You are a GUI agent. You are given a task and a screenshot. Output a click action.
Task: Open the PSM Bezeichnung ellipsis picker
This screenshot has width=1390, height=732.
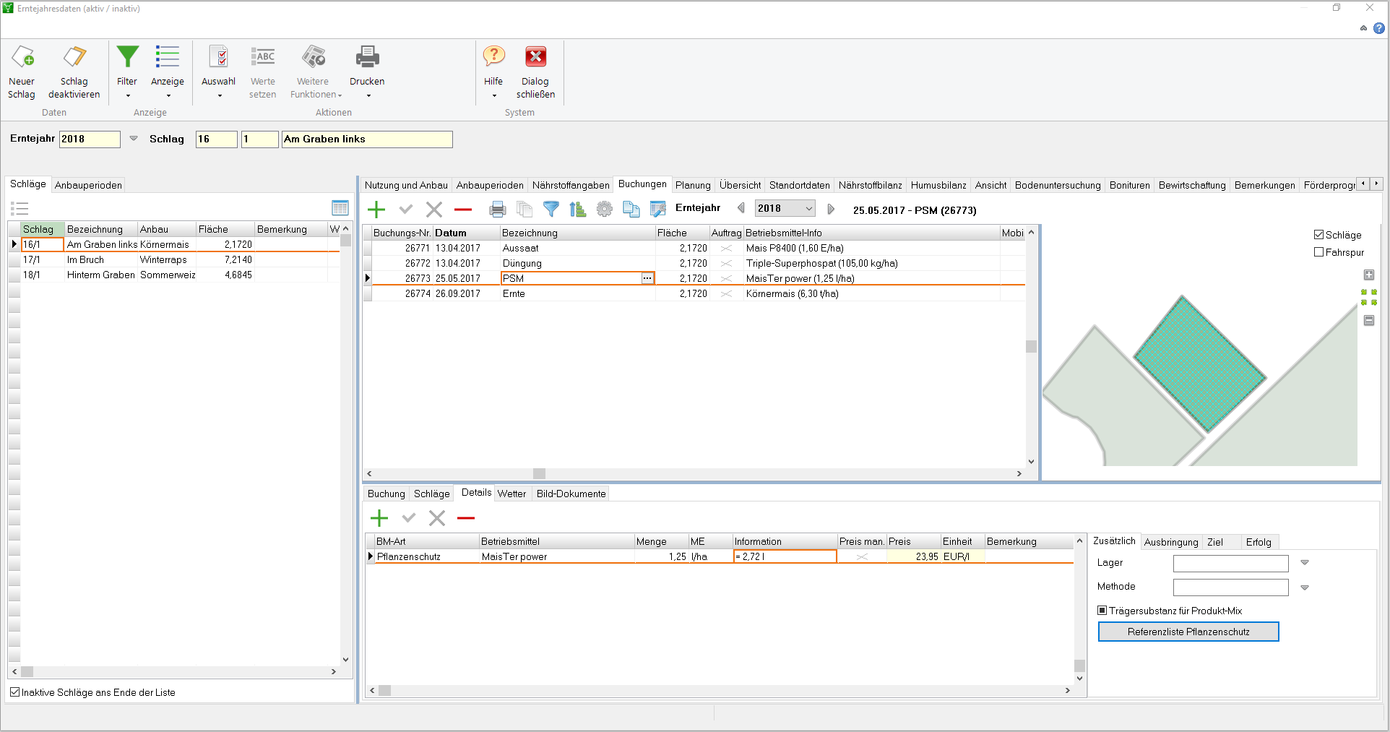(x=647, y=278)
